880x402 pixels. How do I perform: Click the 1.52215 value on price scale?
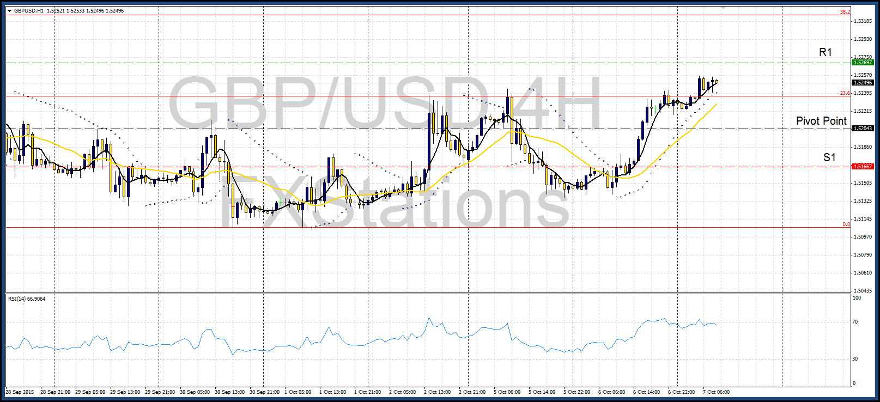pyautogui.click(x=863, y=111)
